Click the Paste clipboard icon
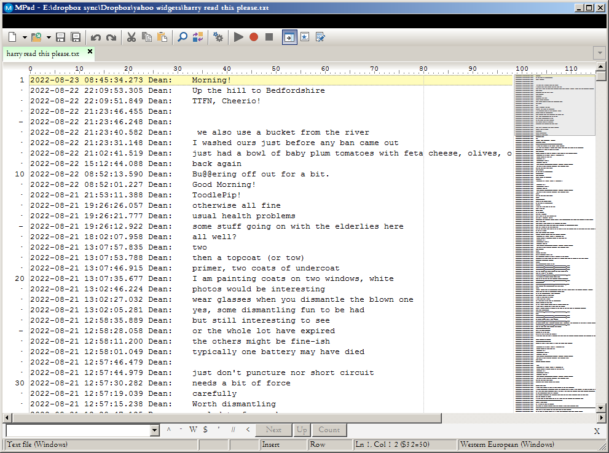 [x=162, y=37]
